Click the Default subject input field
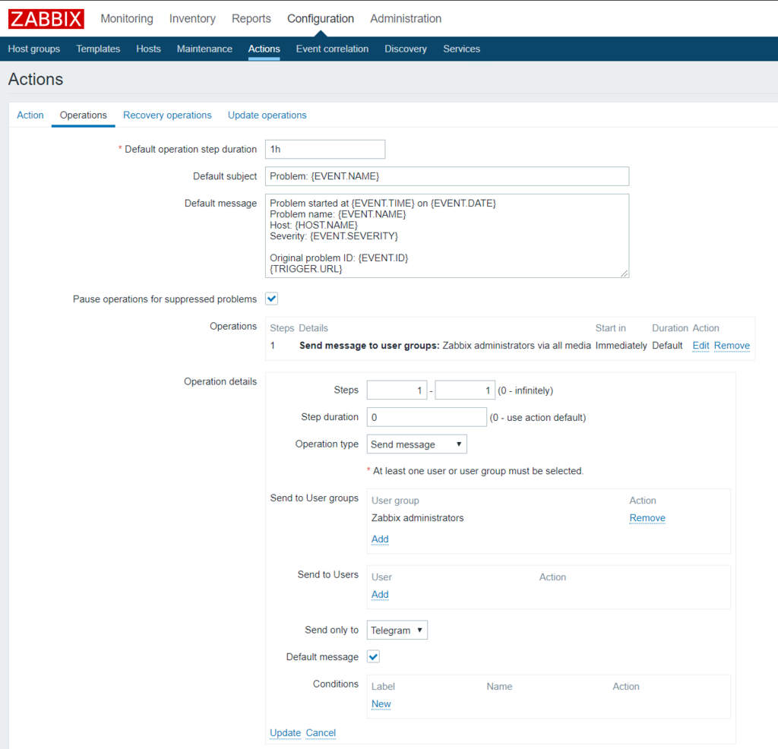The width and height of the screenshot is (778, 749). tap(447, 176)
